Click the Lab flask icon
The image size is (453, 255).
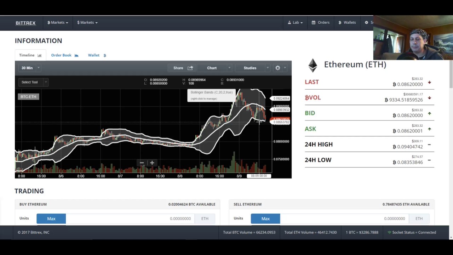(289, 23)
